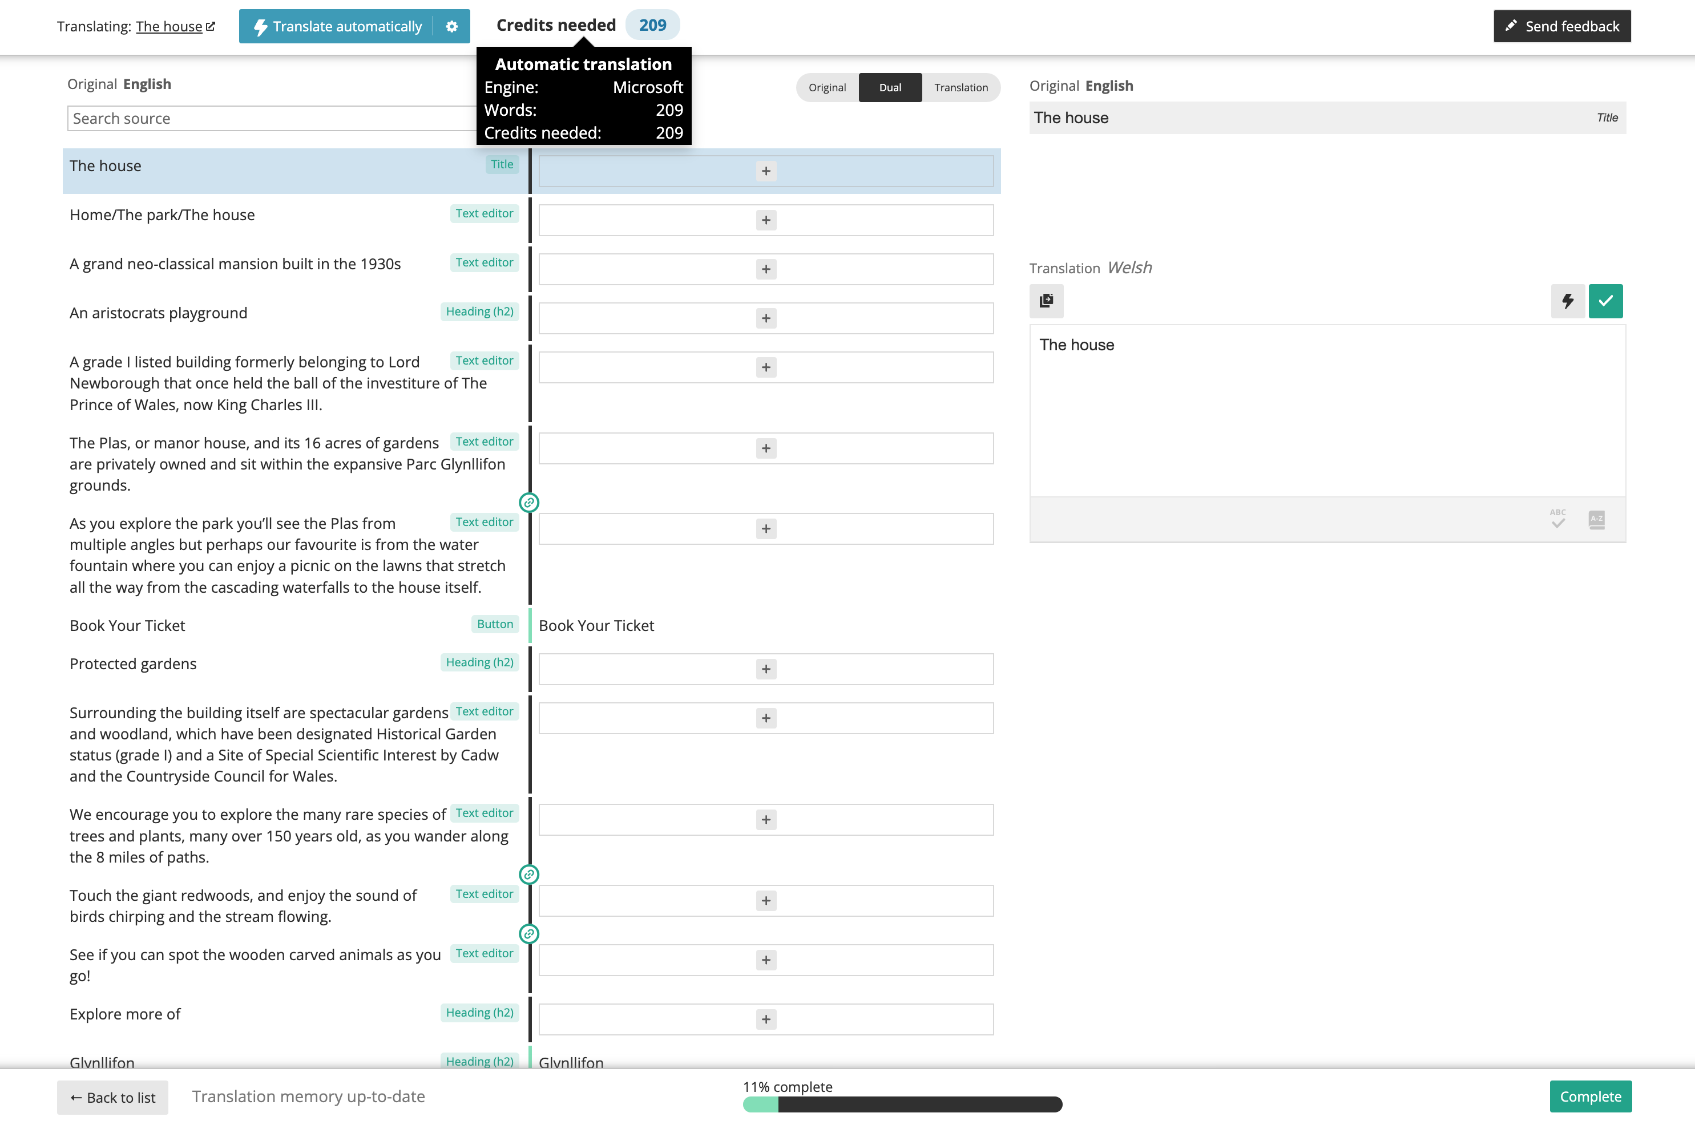This screenshot has height=1125, width=1695.
Task: Add translation for The Plas manor house row
Action: tap(766, 448)
